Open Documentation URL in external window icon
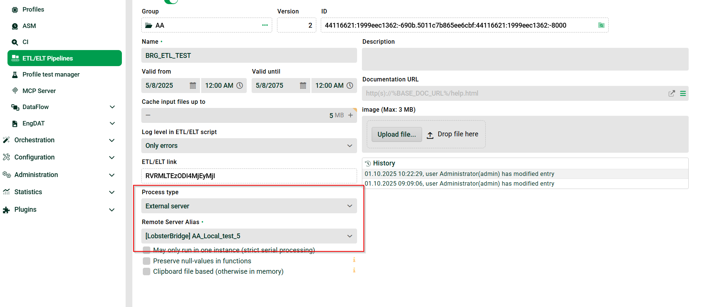Viewport: 704px width, 307px height. point(671,93)
